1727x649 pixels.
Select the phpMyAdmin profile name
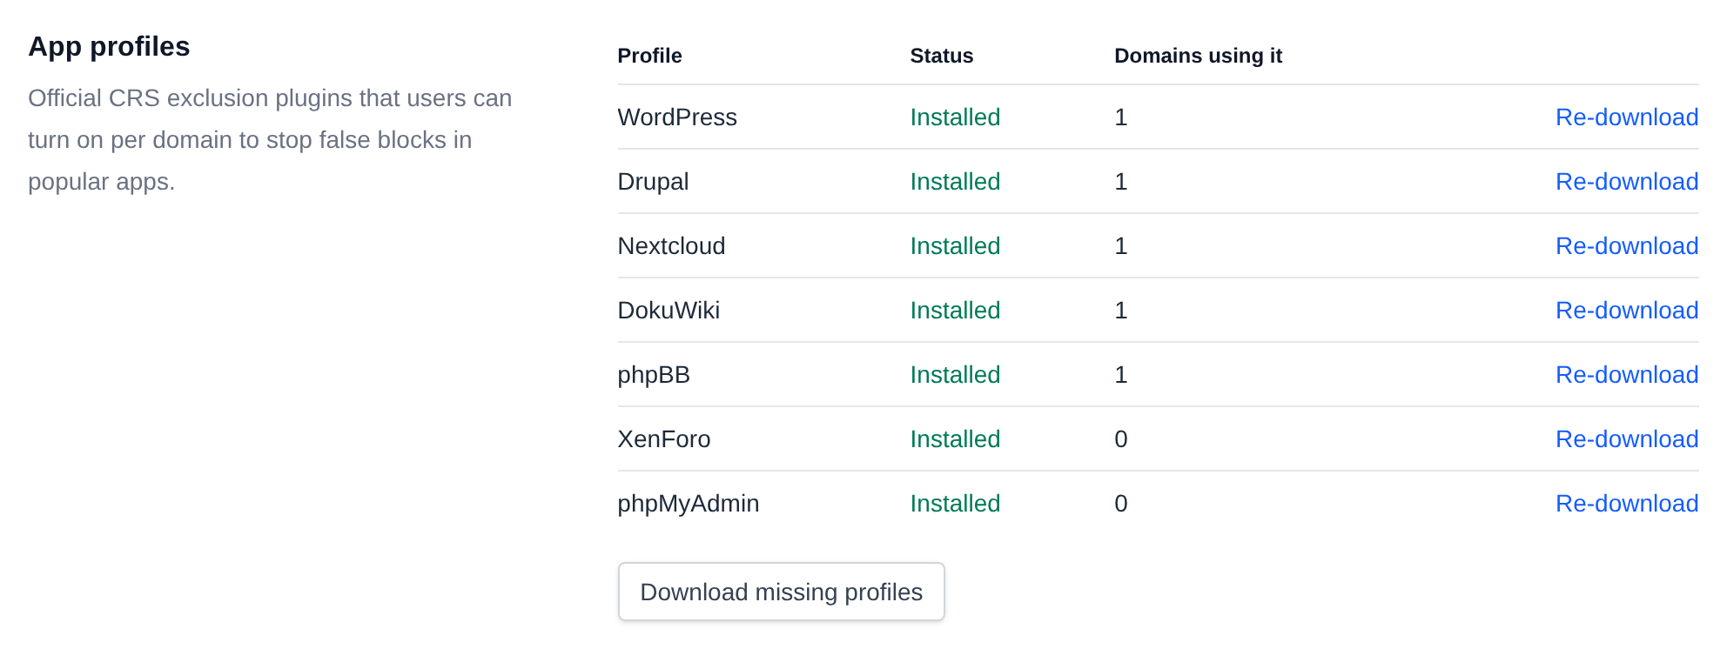coord(689,504)
